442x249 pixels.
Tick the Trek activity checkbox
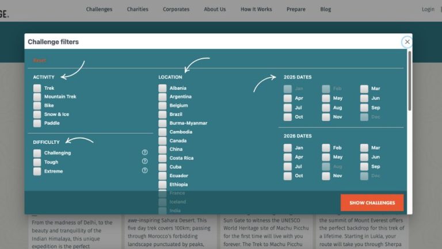tap(37, 89)
